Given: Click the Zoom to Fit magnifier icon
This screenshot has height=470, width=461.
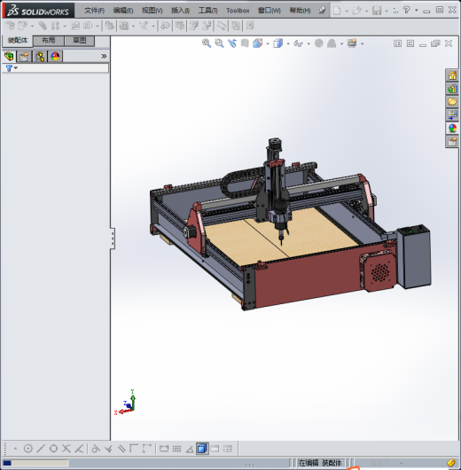Looking at the screenshot, I should [207, 43].
